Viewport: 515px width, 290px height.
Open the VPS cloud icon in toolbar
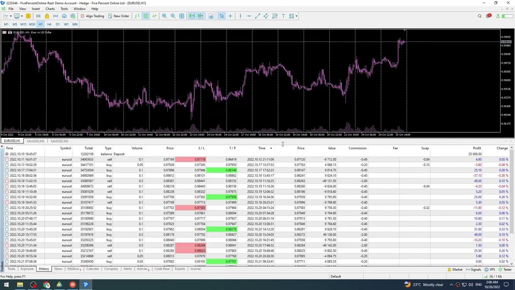[64, 16]
